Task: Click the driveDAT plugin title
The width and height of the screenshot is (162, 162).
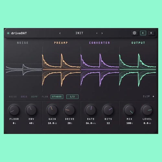Action: [19, 33]
